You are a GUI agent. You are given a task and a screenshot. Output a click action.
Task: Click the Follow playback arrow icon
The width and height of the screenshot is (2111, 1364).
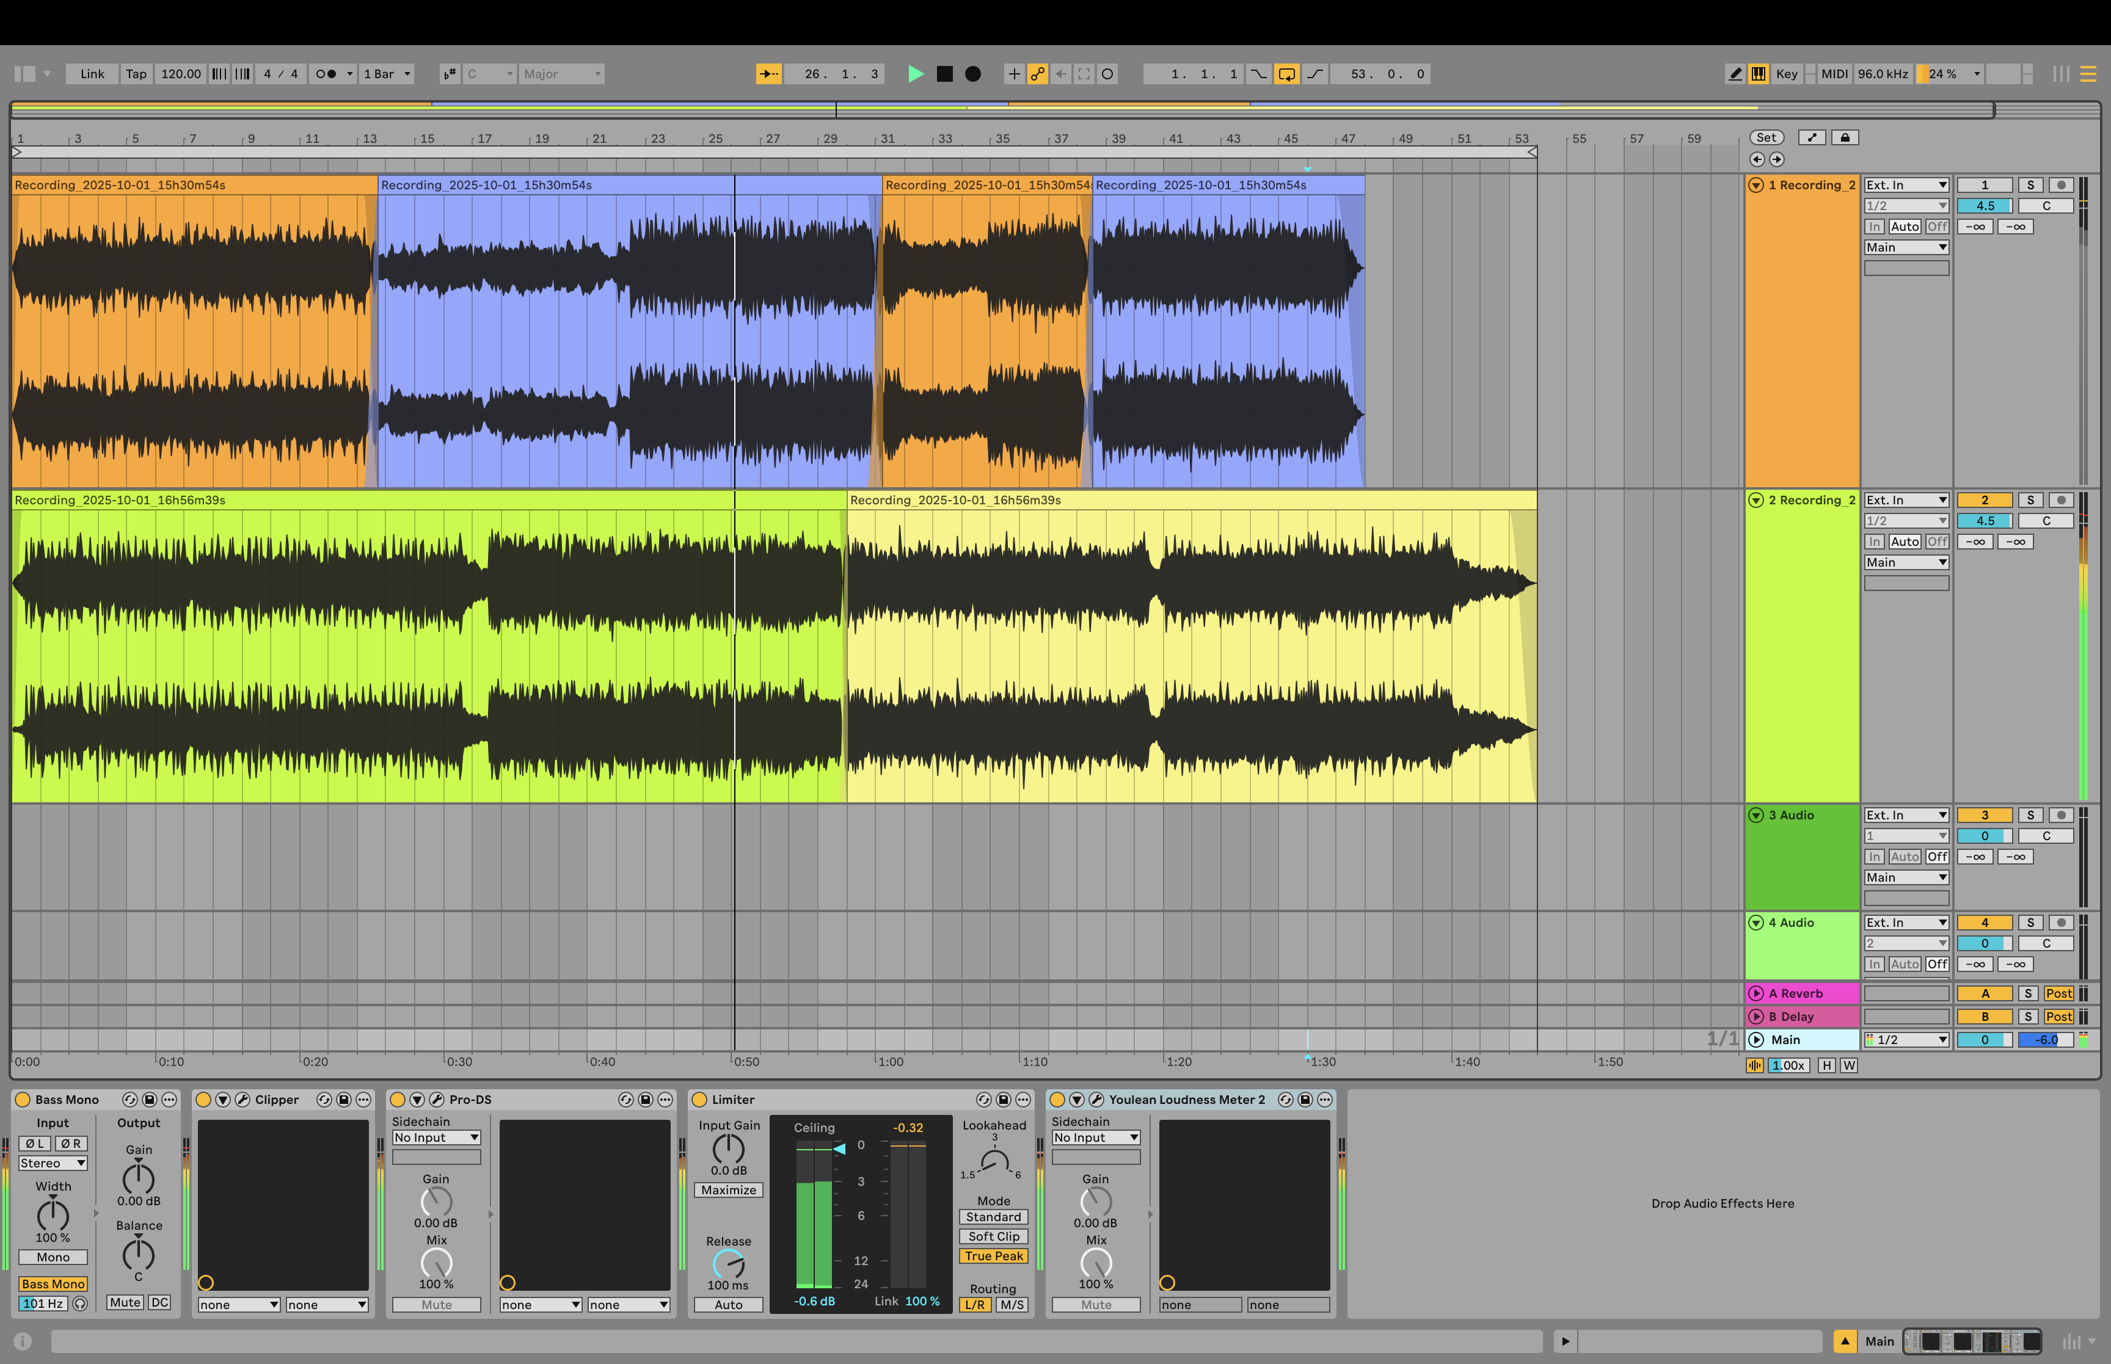[768, 73]
